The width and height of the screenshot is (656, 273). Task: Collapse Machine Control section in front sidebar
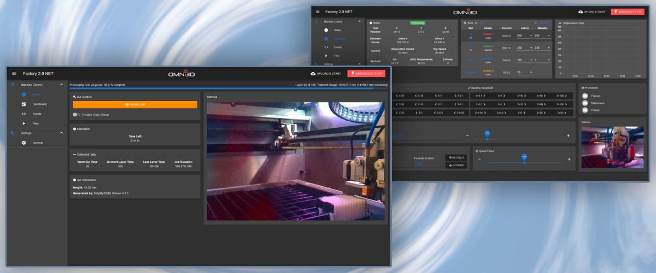(x=61, y=85)
